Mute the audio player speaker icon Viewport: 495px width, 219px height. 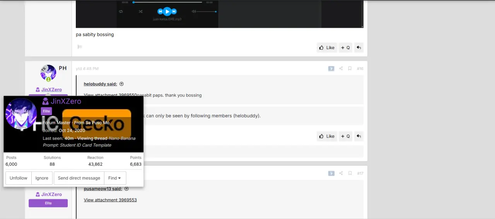pos(194,12)
